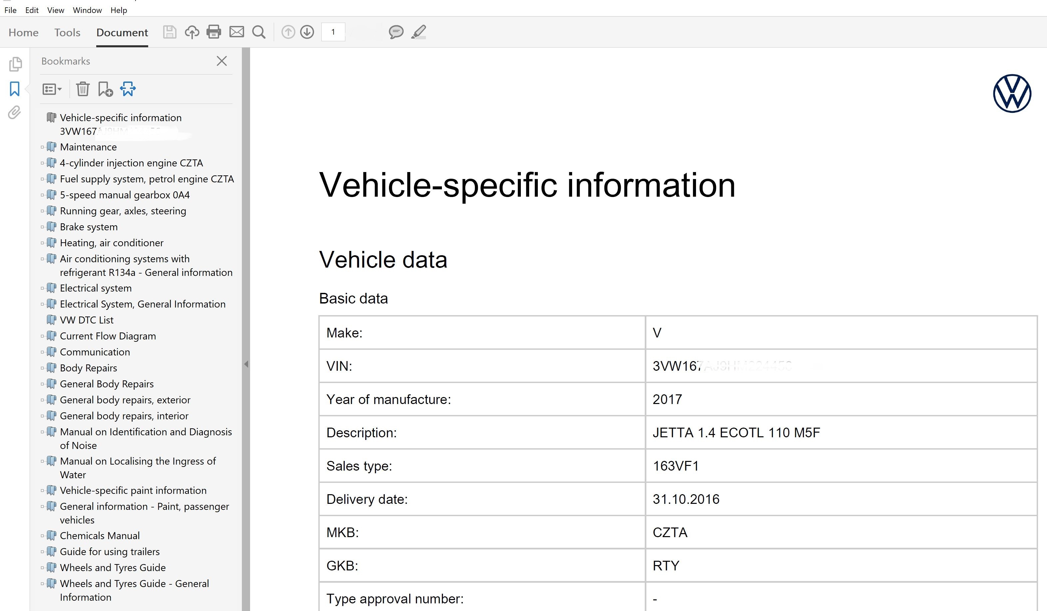The width and height of the screenshot is (1047, 611).
Task: Expand the Maintenance bookmark
Action: [x=42, y=147]
